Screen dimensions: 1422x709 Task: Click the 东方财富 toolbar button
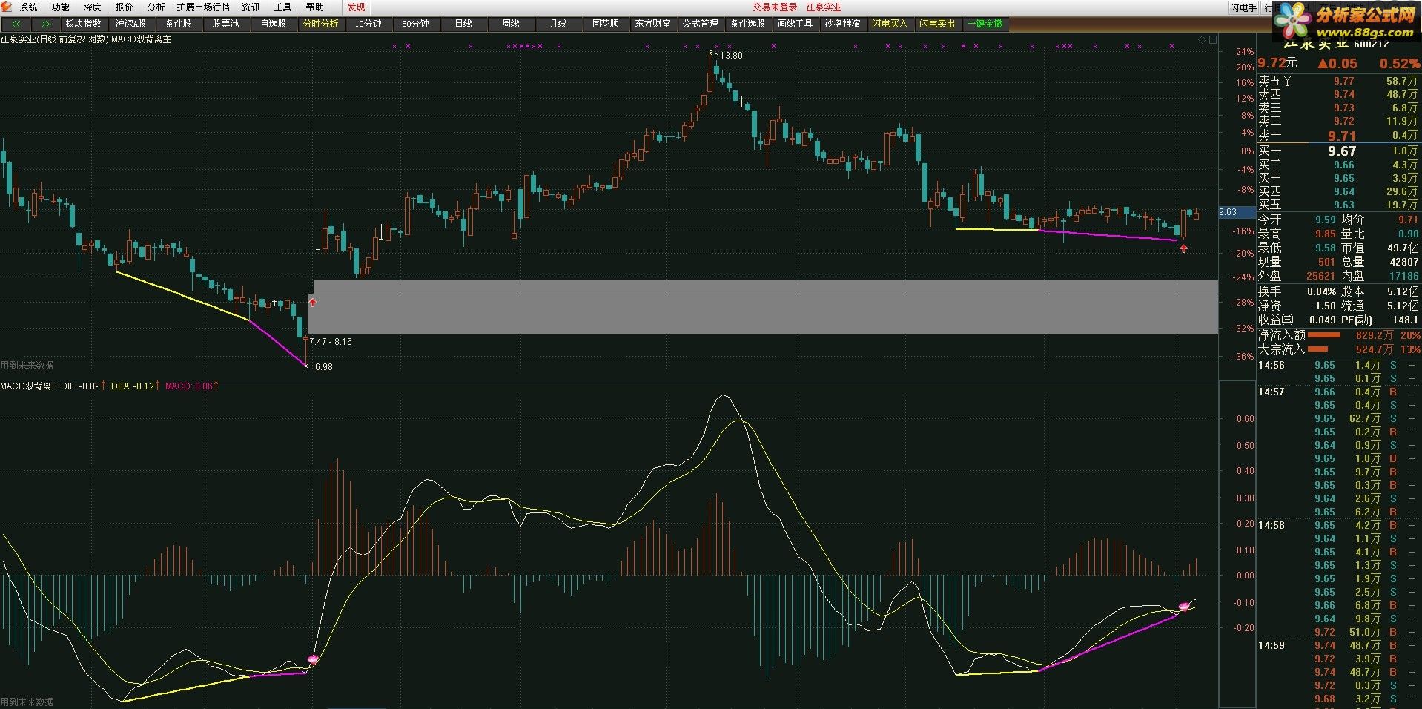pos(652,24)
